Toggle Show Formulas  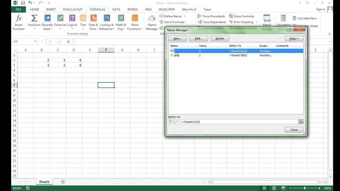point(242,16)
